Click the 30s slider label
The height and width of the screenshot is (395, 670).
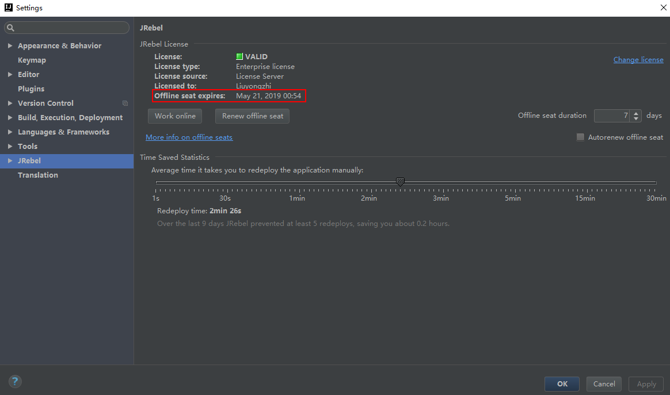pos(224,198)
